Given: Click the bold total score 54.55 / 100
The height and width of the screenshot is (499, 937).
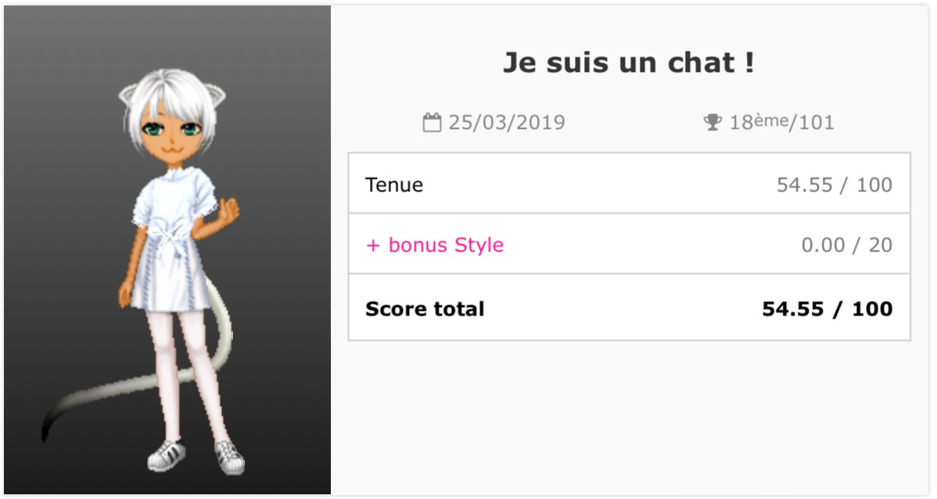Looking at the screenshot, I should (x=827, y=309).
